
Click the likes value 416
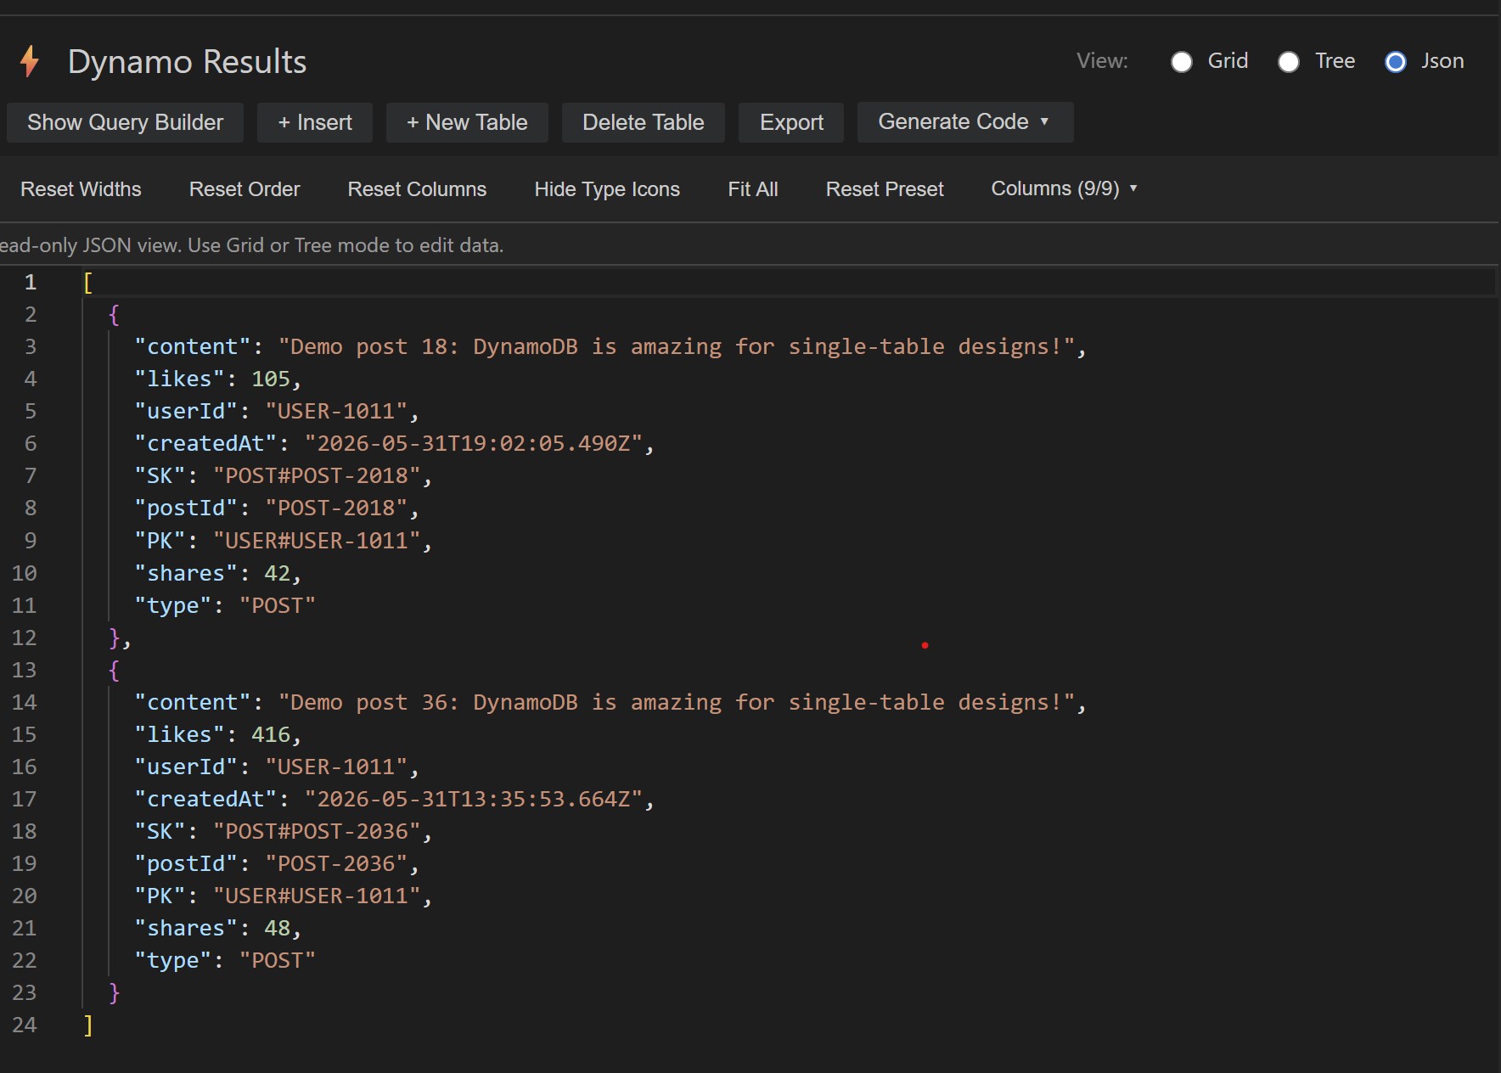(271, 734)
